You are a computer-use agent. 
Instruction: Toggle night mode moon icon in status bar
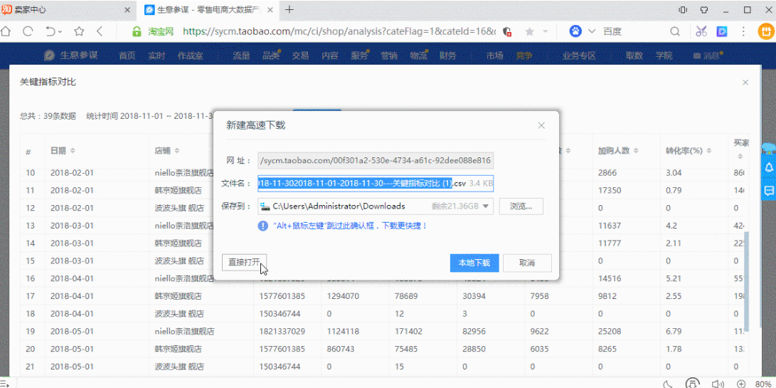coord(667,383)
